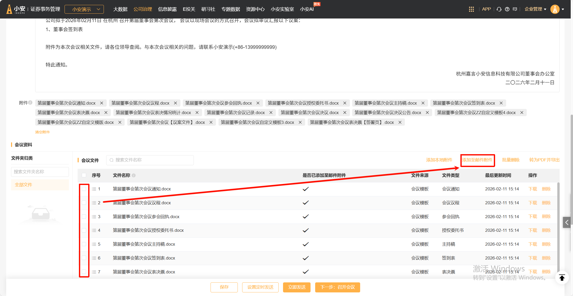Click the 搜索文件名称 search field

(150, 160)
